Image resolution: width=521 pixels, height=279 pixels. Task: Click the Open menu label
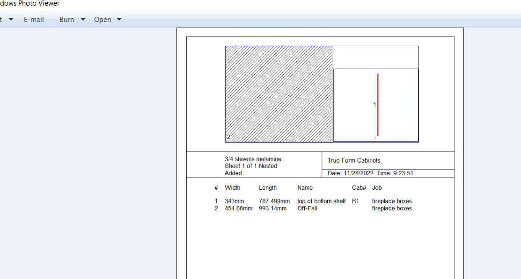[103, 20]
